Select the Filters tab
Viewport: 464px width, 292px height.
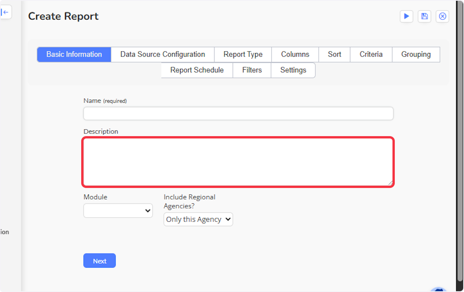point(252,70)
